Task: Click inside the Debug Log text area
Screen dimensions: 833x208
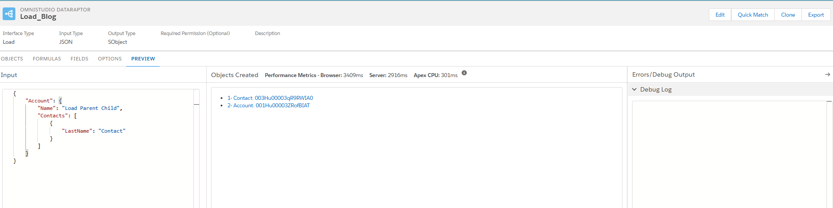Action: click(728, 153)
